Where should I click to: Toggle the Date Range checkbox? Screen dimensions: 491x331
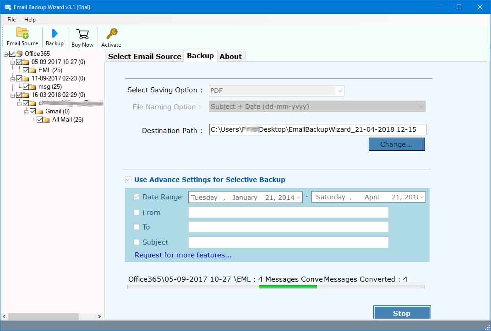pos(136,197)
